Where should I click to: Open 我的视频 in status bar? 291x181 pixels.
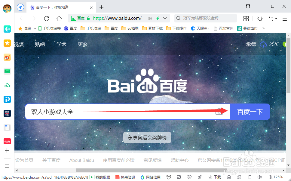(100, 177)
